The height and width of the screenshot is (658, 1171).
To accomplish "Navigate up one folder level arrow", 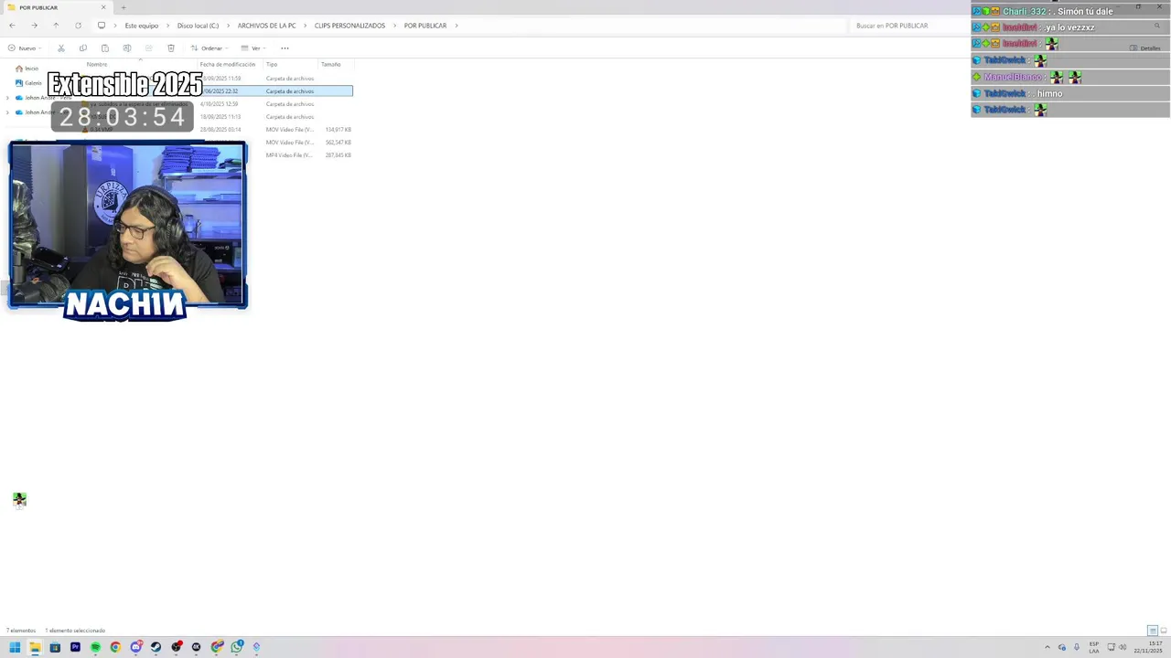I will click(x=56, y=26).
